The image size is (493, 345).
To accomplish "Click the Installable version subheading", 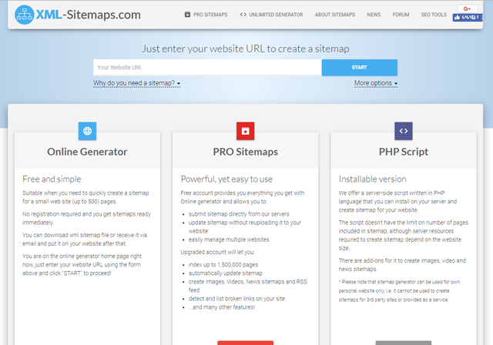I will pos(372,179).
